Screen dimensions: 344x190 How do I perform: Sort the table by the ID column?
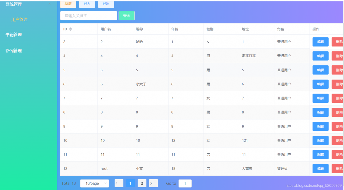tap(70, 29)
